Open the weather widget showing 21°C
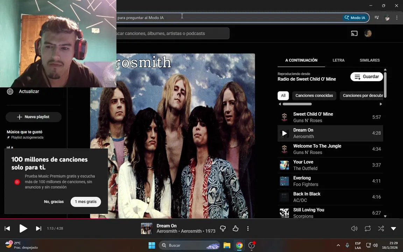 22,245
